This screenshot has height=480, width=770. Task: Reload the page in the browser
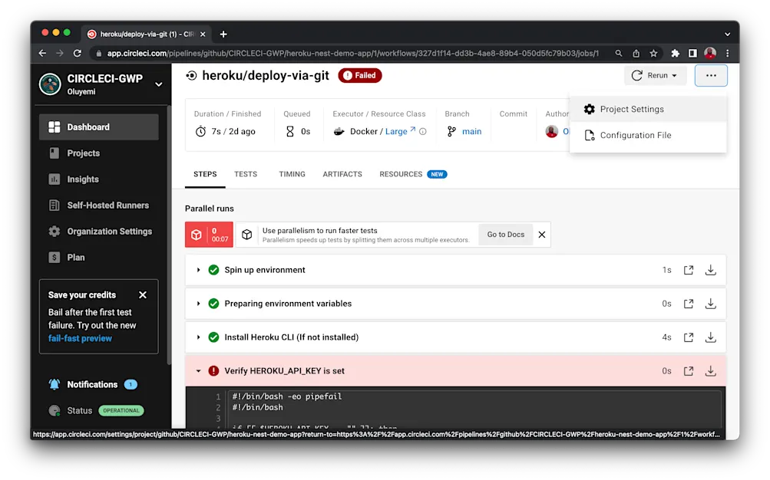click(77, 53)
